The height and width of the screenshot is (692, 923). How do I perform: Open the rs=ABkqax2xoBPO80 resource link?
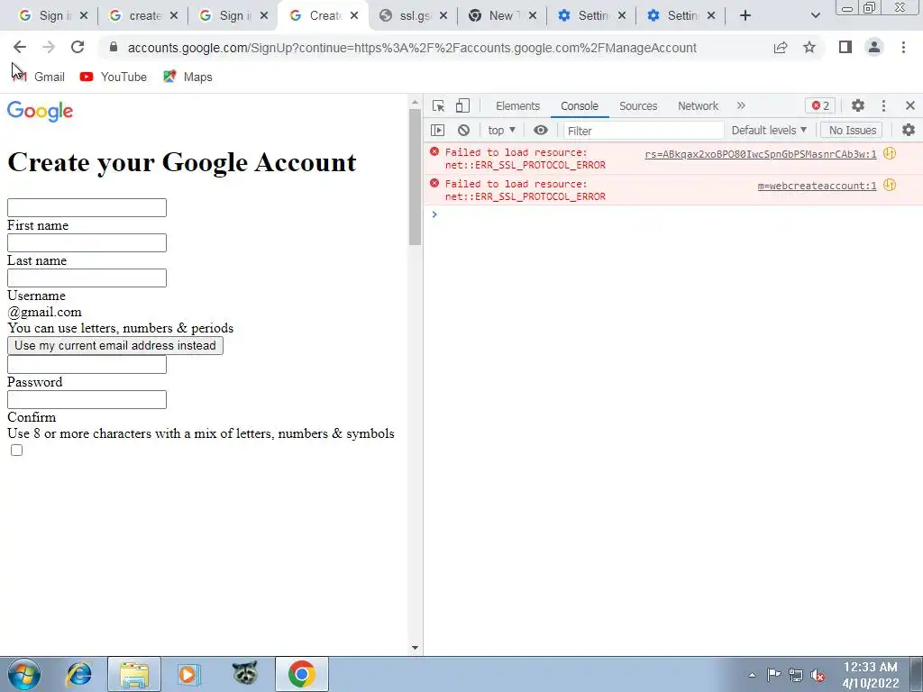(761, 154)
